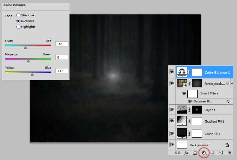Collapse the forest_stock layer smart filters
This screenshot has width=237, height=160.
coord(232,83)
